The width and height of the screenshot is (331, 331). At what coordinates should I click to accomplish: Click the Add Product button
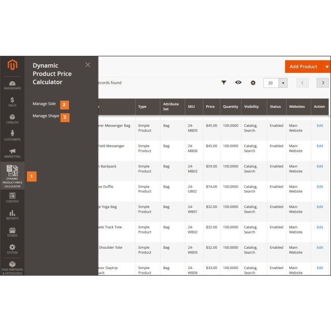click(x=303, y=67)
